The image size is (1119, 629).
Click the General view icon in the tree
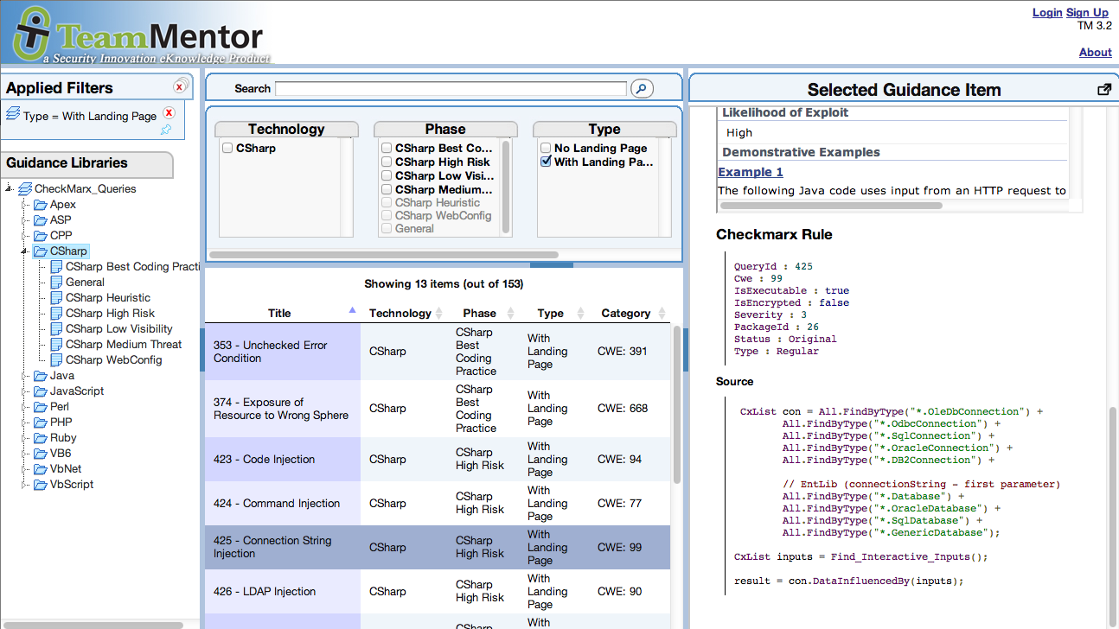coord(57,283)
